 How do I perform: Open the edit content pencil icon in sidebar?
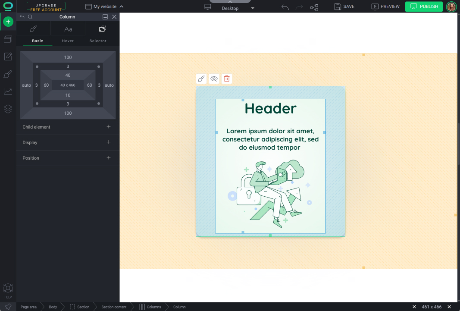click(x=8, y=57)
